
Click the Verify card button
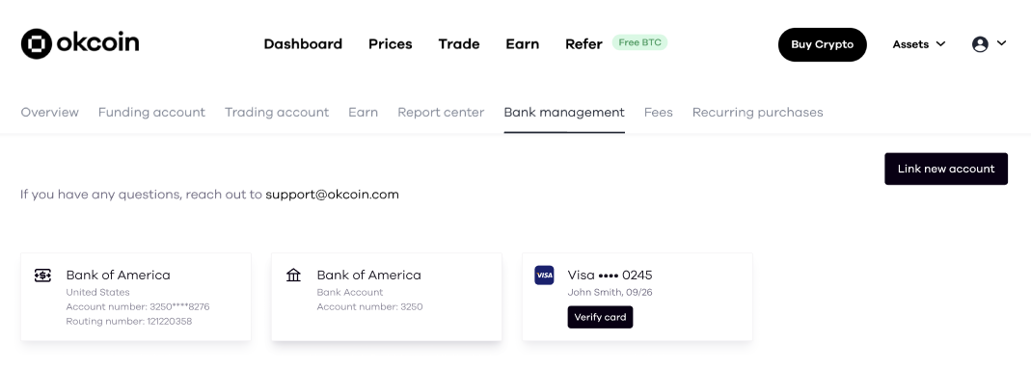[600, 317]
